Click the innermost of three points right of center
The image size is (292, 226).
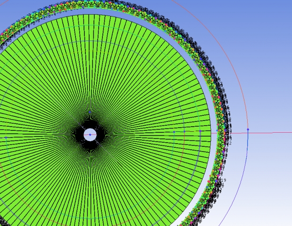tap(174, 132)
